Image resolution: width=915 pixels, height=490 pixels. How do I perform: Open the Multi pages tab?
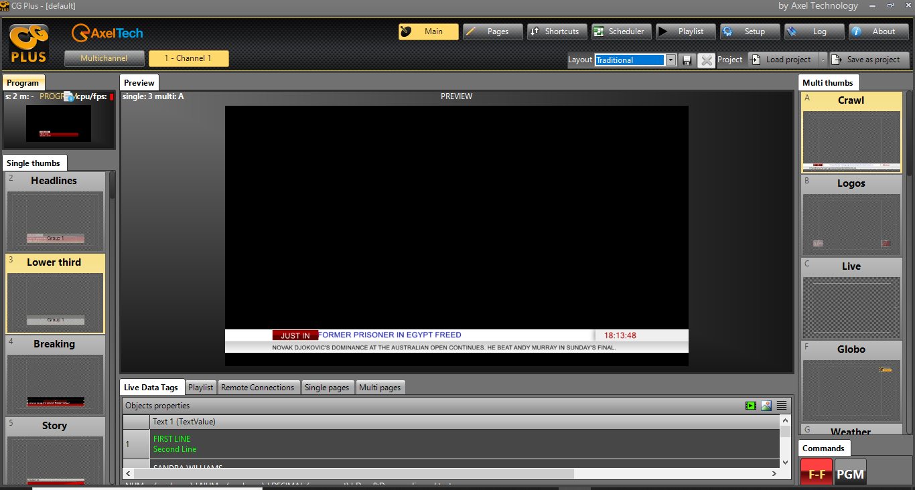coord(380,388)
